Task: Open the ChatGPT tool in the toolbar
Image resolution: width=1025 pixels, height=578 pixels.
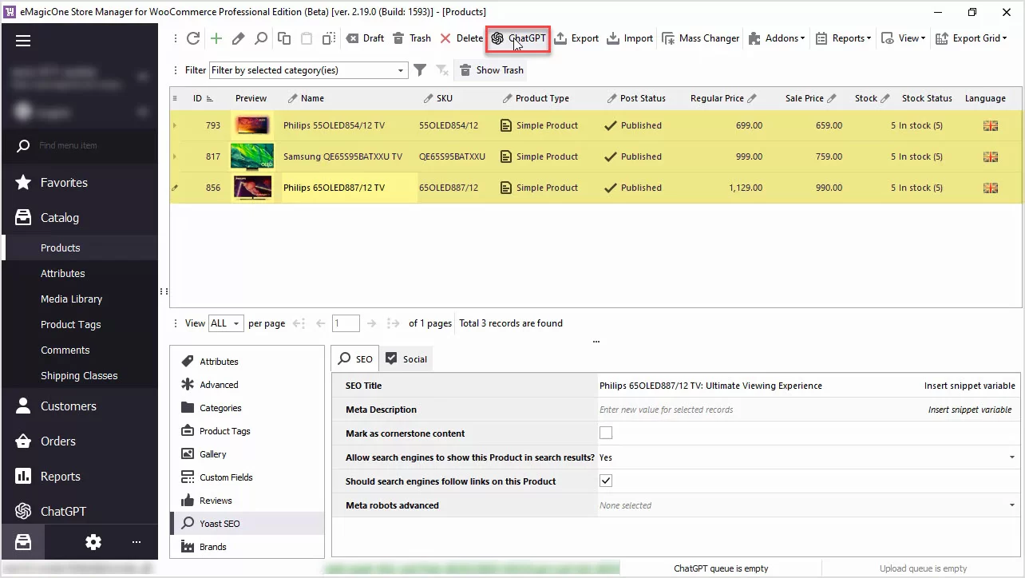Action: 518,38
